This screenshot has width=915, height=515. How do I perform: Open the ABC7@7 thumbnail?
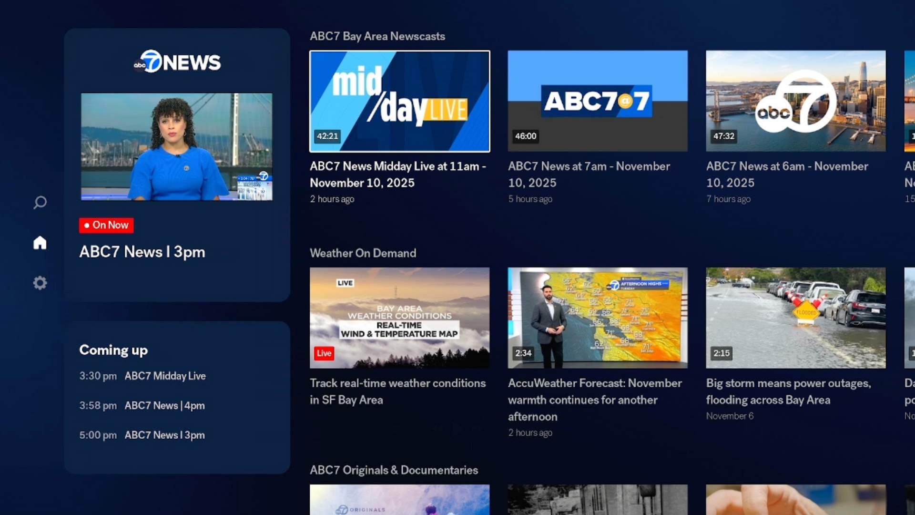[598, 101]
